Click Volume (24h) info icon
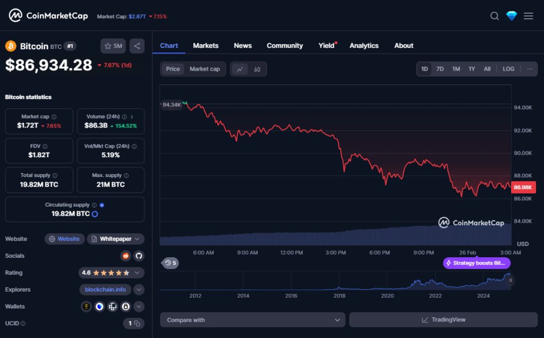Image resolution: width=544 pixels, height=338 pixels. [124, 117]
